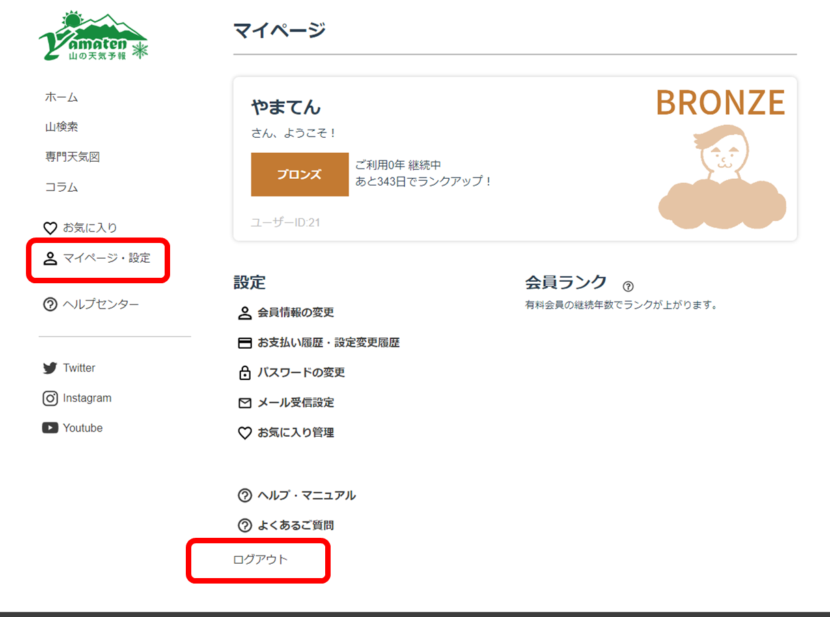Open コラム in the sidebar
830x617 pixels.
[x=61, y=187]
